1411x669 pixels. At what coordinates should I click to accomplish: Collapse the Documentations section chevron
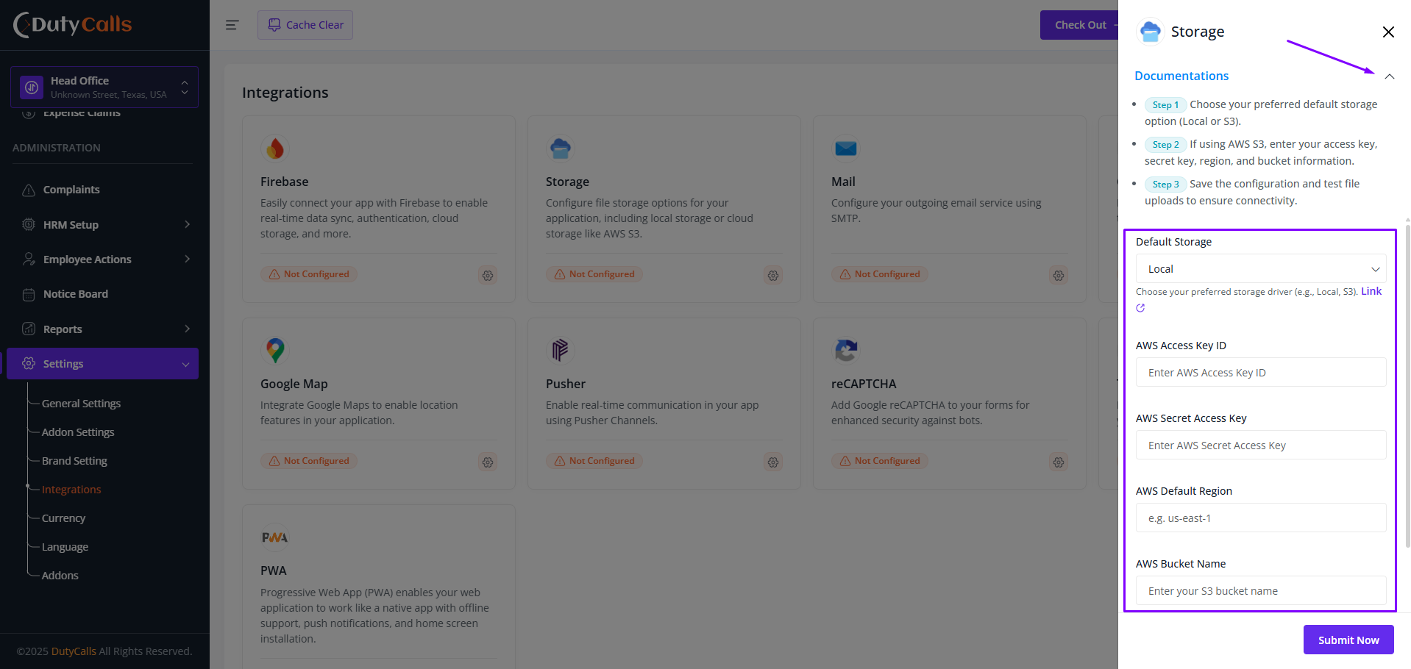tap(1390, 76)
